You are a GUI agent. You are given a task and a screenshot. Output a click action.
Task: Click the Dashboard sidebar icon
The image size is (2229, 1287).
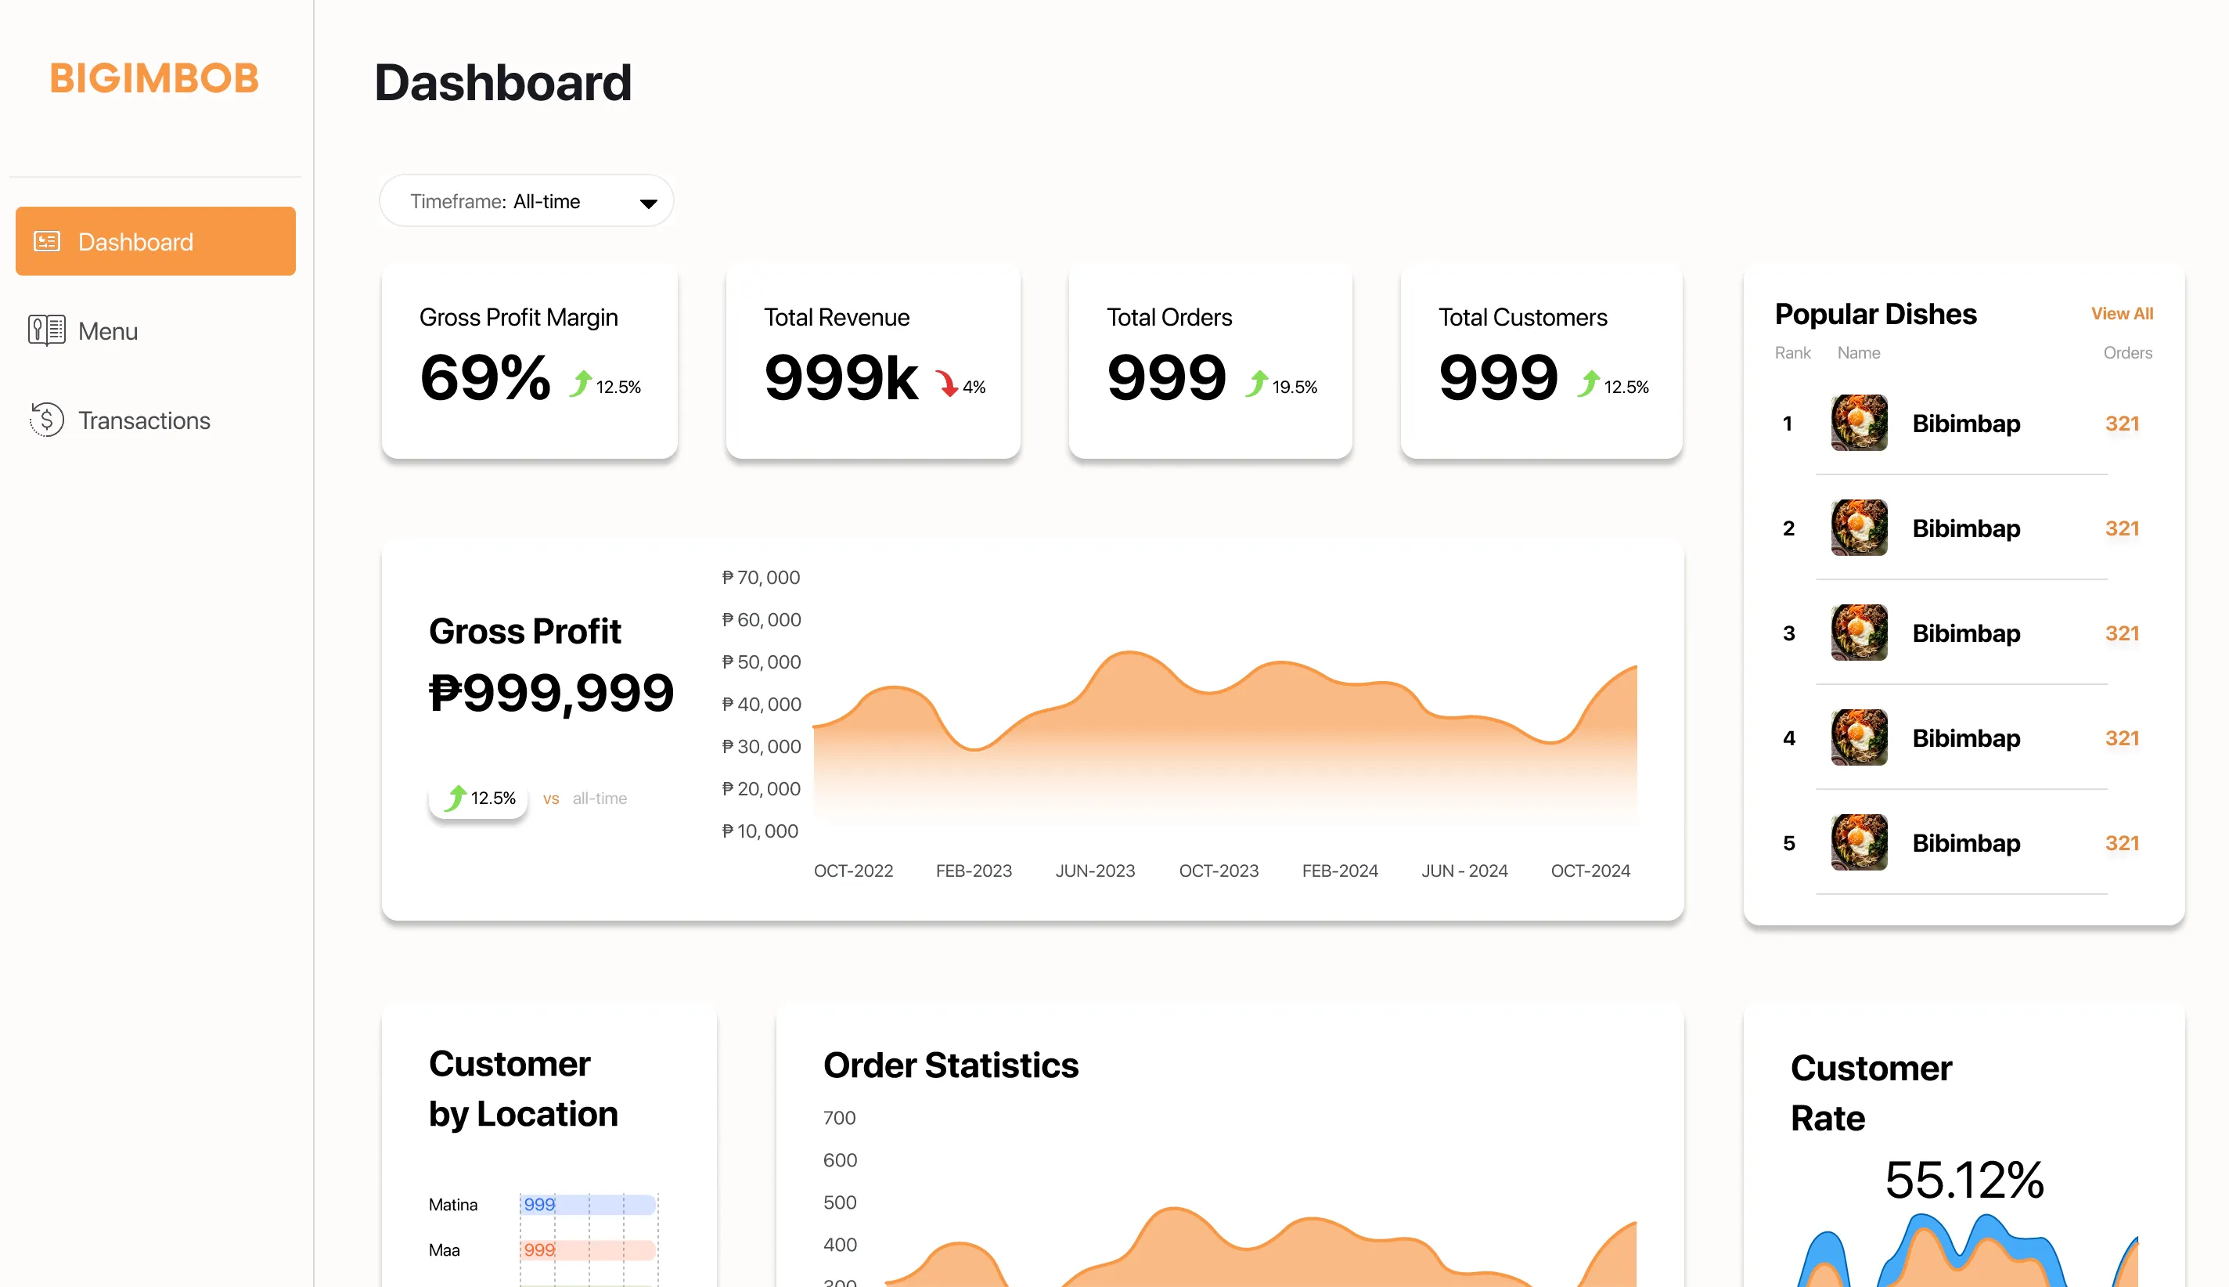click(x=47, y=241)
